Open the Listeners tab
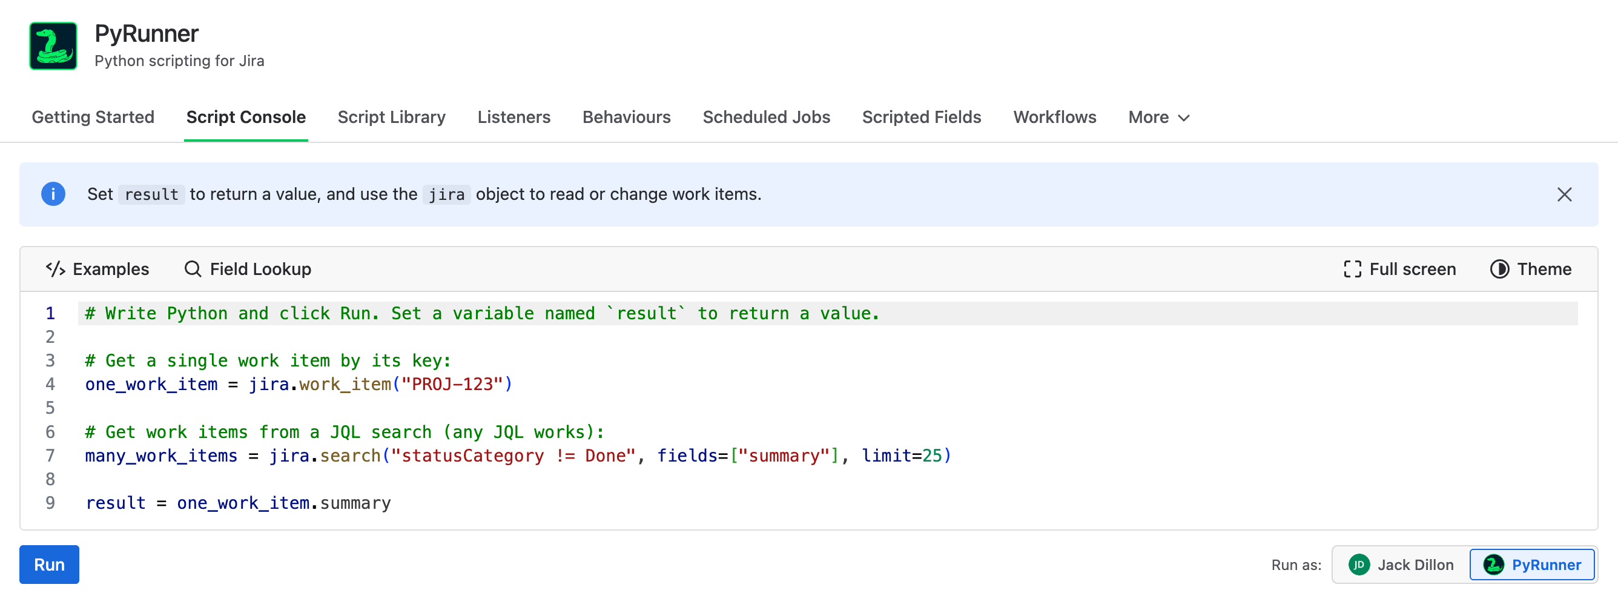Image resolution: width=1618 pixels, height=613 pixels. (513, 118)
